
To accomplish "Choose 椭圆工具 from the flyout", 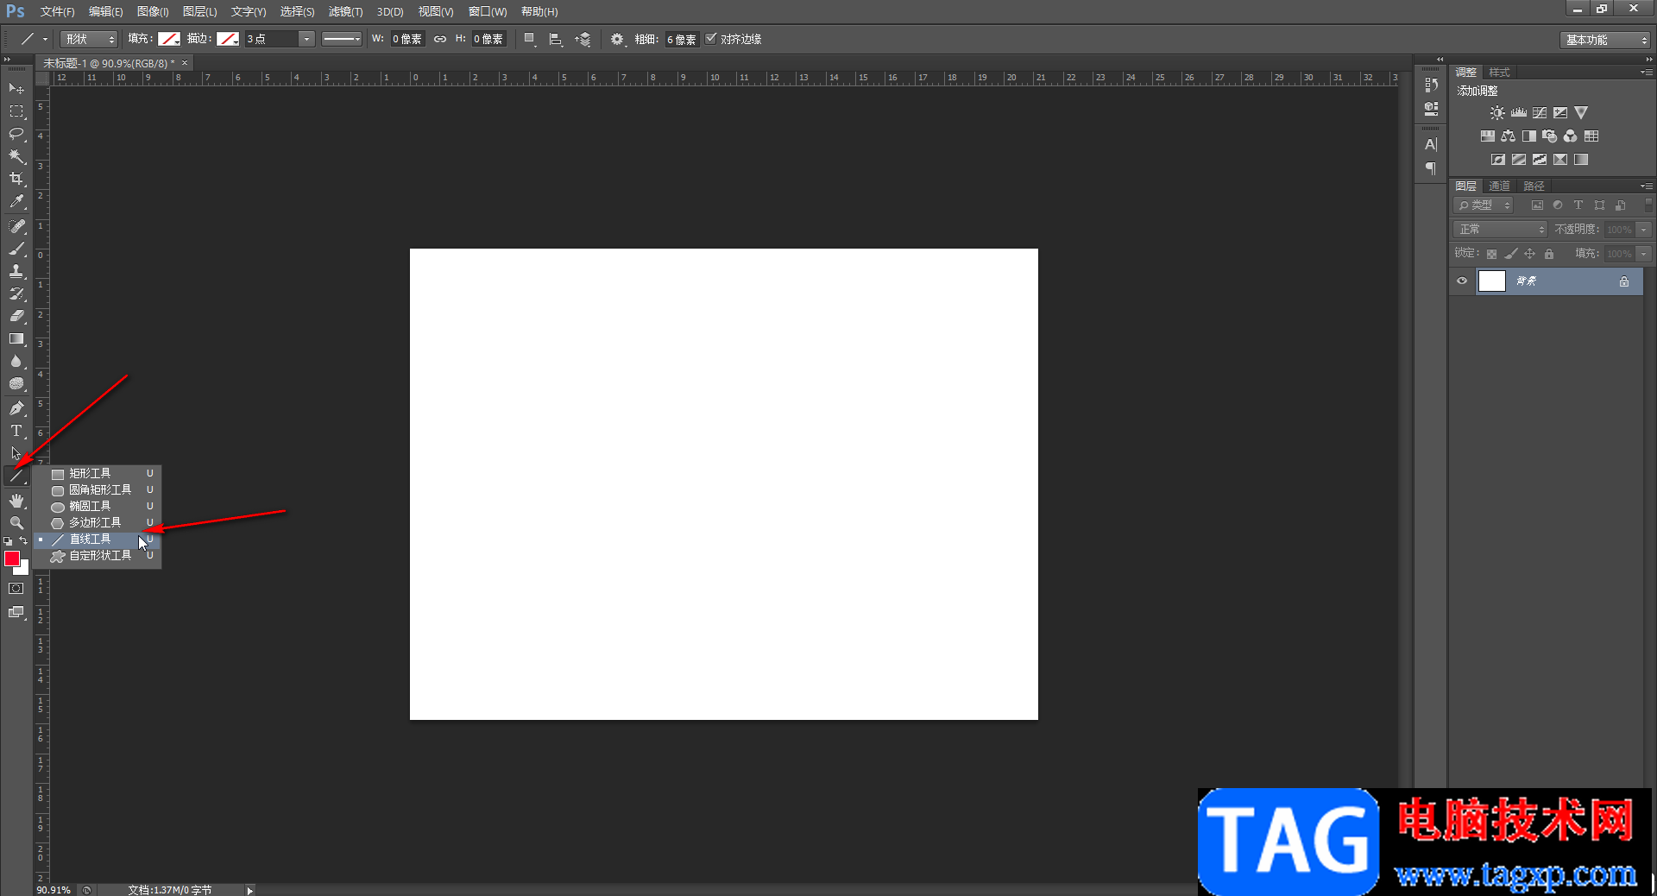I will click(98, 507).
